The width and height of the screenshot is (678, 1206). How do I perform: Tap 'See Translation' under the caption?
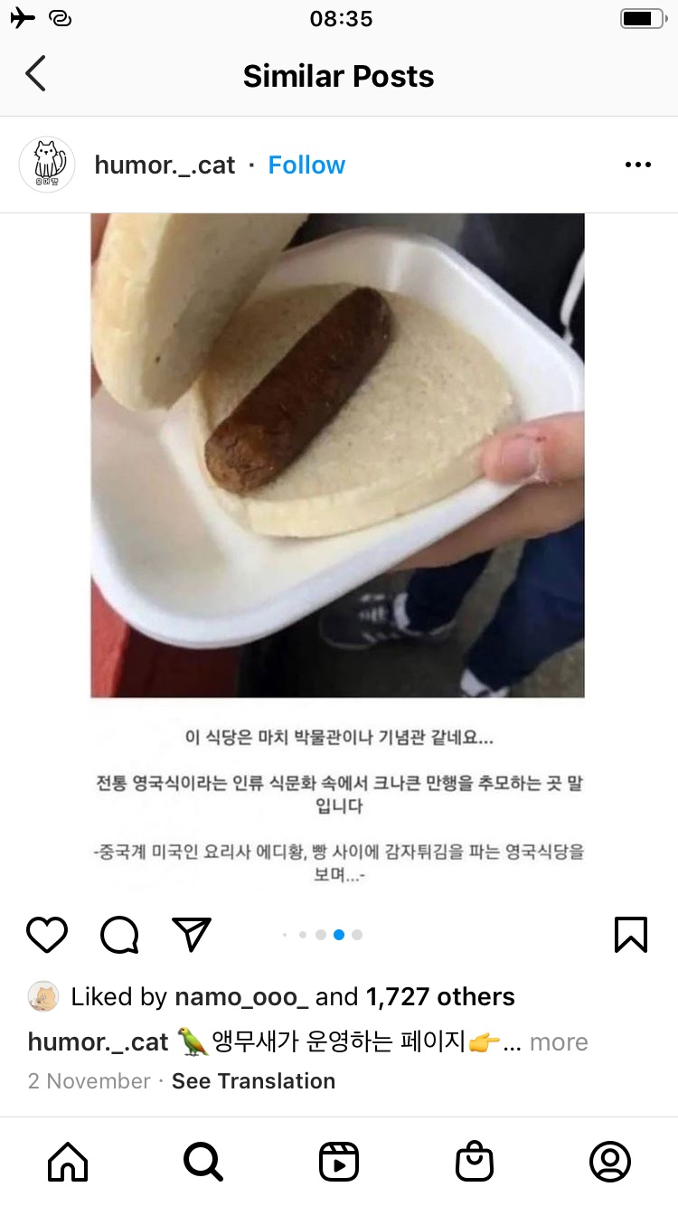[x=253, y=1080]
